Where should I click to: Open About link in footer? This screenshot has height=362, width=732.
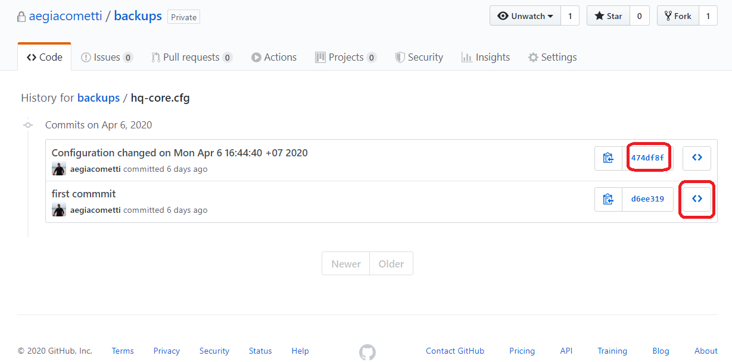pyautogui.click(x=706, y=351)
